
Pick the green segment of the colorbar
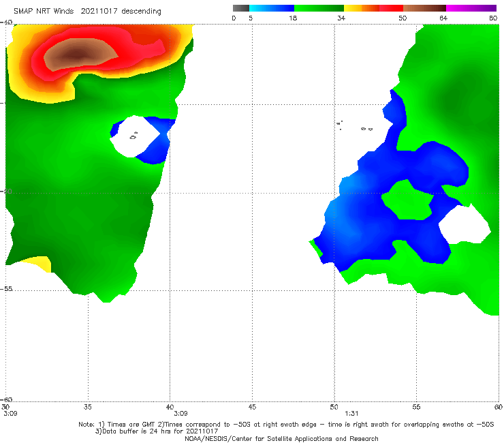[x=319, y=8]
